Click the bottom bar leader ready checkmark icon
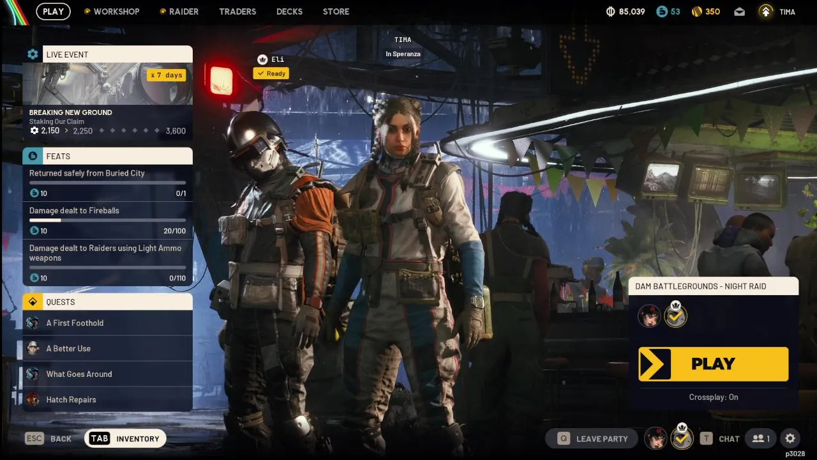The height and width of the screenshot is (460, 817). [x=682, y=438]
